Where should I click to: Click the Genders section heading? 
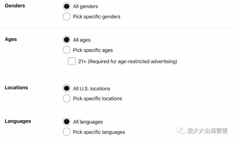click(15, 6)
